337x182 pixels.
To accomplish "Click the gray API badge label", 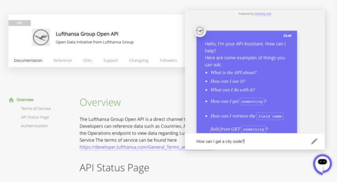I will tap(19, 23).
